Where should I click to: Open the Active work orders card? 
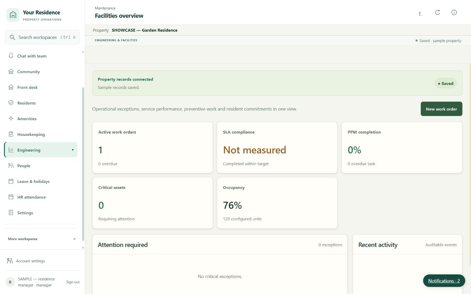click(x=152, y=148)
